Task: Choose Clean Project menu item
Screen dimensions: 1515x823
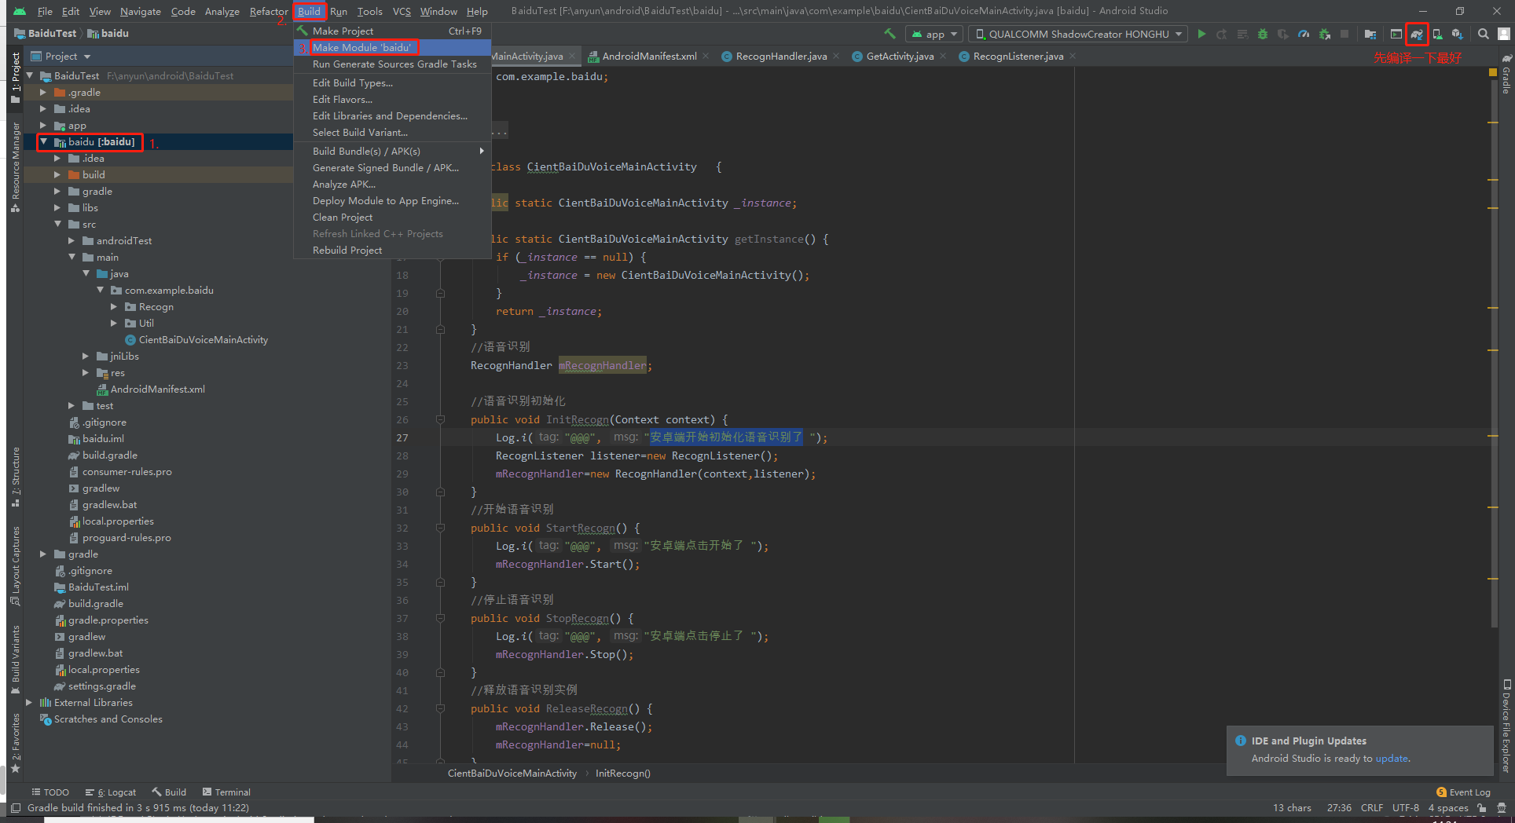Action: tap(392, 218)
